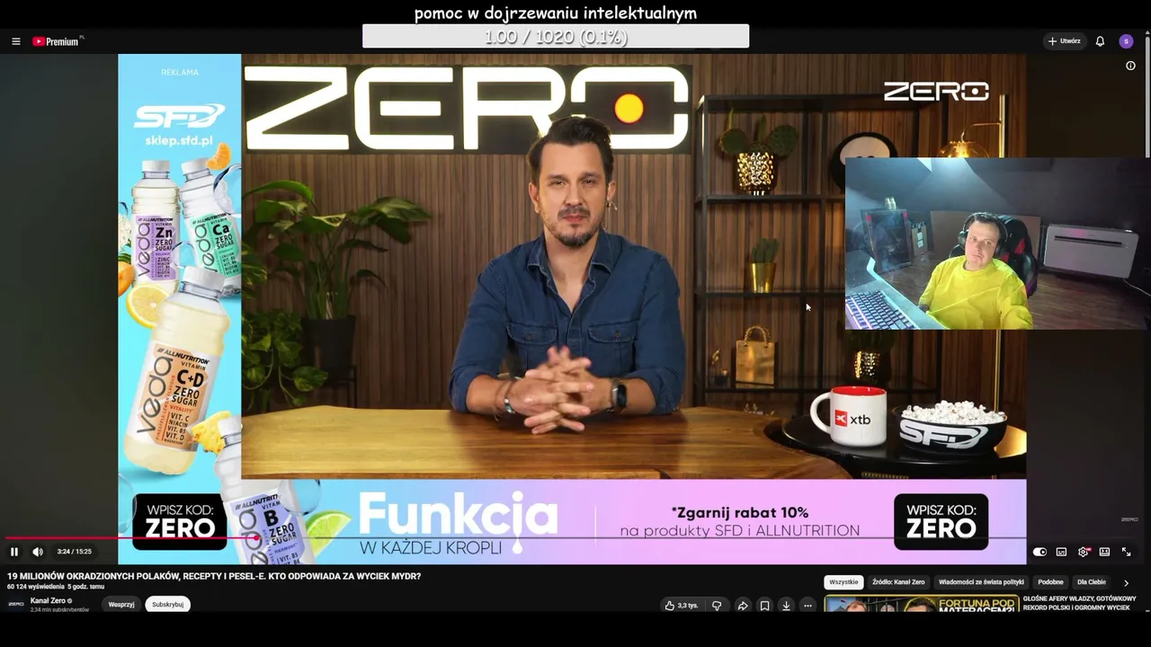The height and width of the screenshot is (647, 1151).
Task: Like the video with 3,3 tys. likes
Action: [682, 606]
